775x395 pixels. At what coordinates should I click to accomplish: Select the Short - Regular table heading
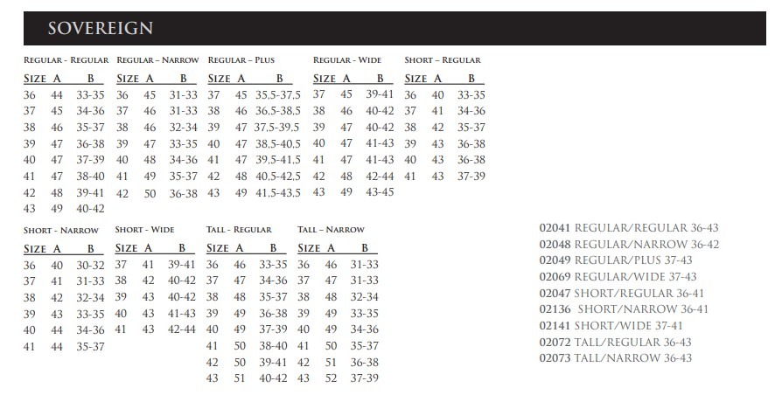(443, 60)
